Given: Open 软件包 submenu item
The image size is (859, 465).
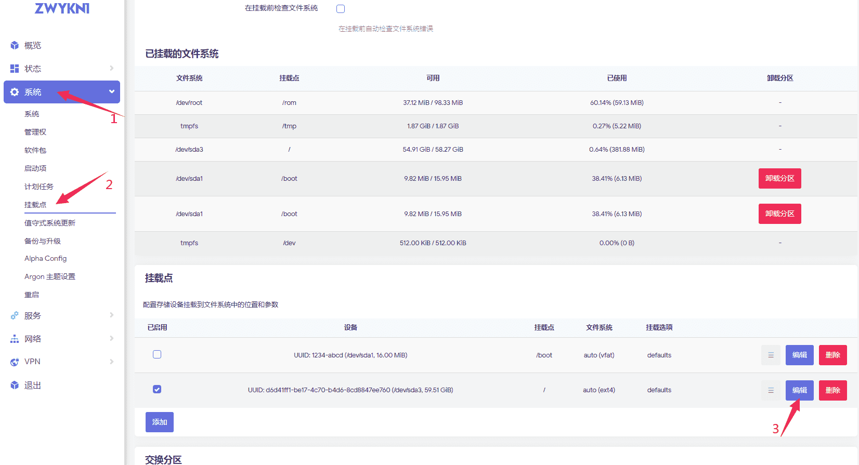Looking at the screenshot, I should click(x=35, y=150).
